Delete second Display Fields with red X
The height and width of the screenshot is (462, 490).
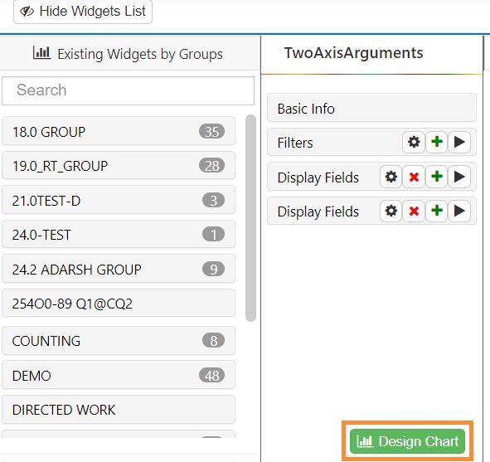point(414,211)
